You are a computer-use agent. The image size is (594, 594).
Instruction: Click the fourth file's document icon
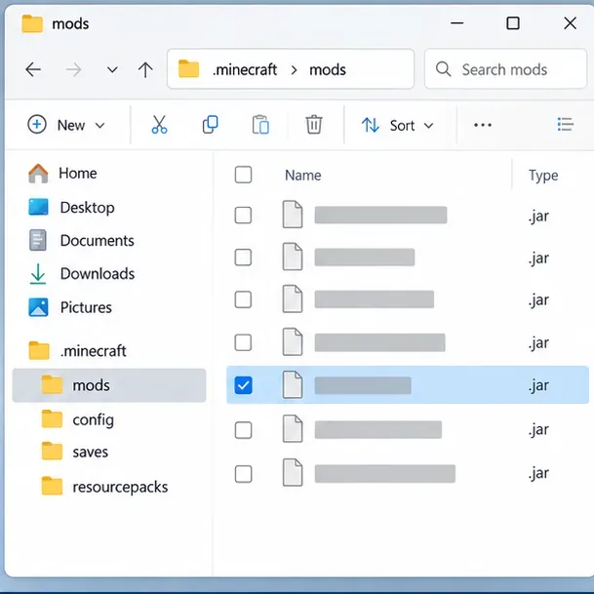[x=293, y=341]
